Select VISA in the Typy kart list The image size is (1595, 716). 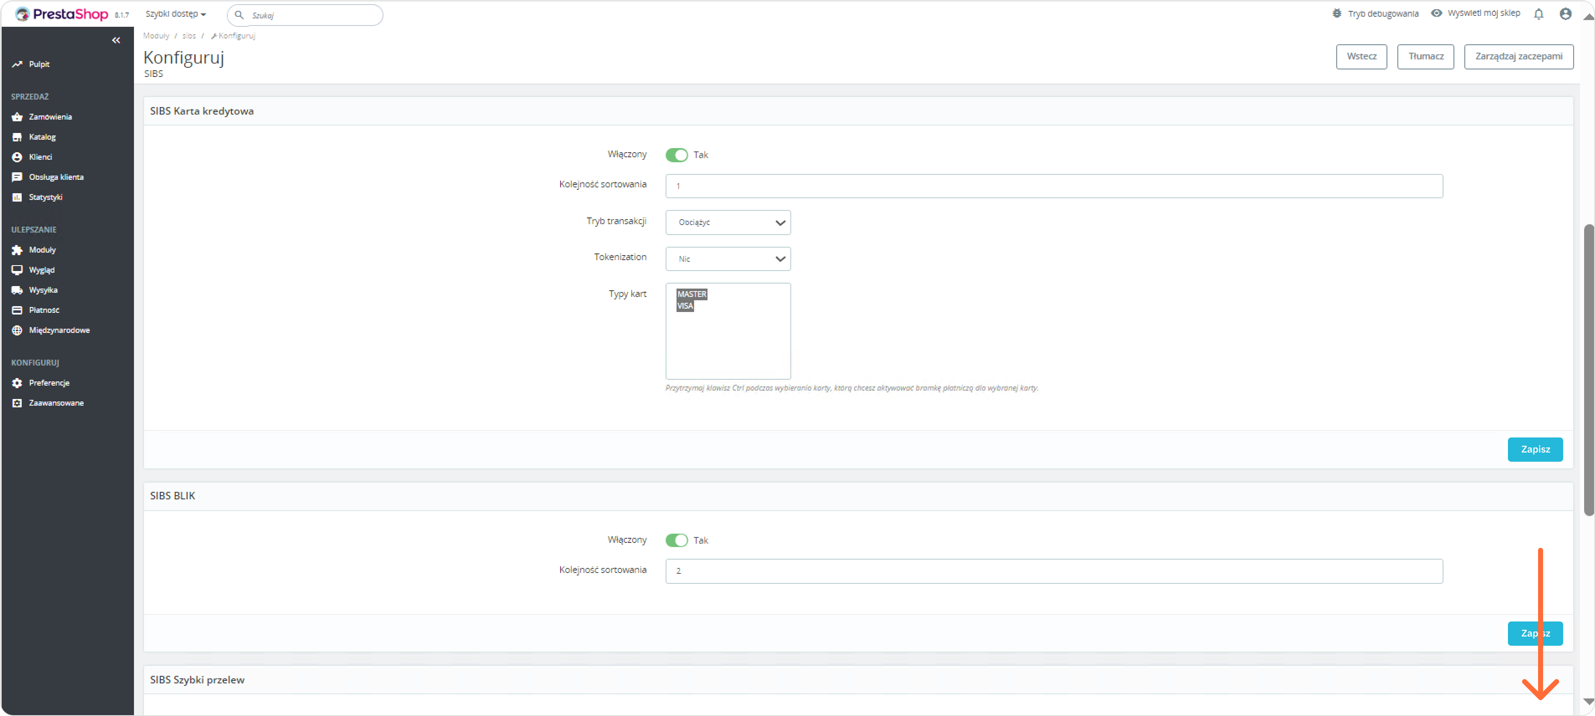pyautogui.click(x=685, y=306)
